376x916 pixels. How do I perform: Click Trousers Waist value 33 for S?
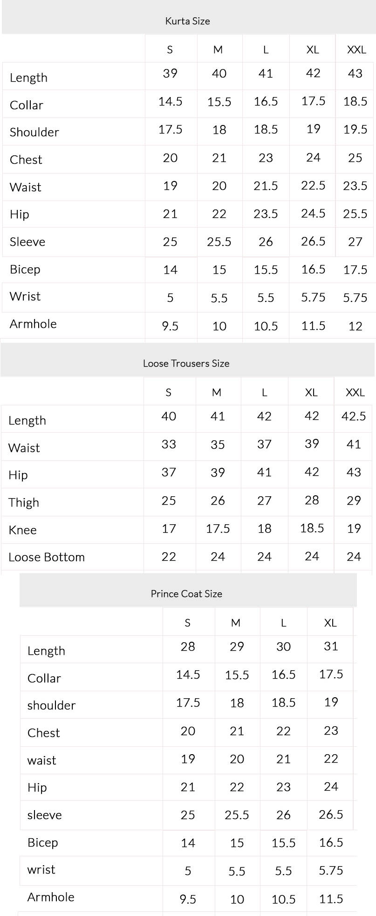169,444
